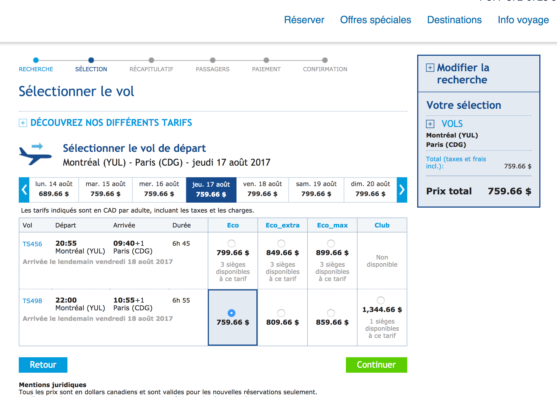
Task: Click the next dates right arrow
Action: 402,190
